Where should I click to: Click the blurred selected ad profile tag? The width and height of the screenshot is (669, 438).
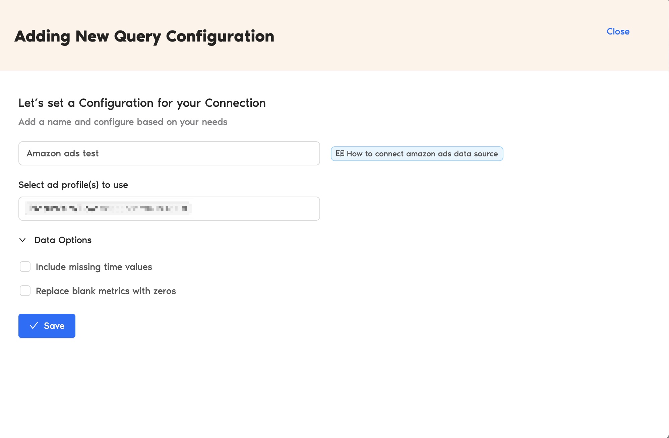[108, 208]
